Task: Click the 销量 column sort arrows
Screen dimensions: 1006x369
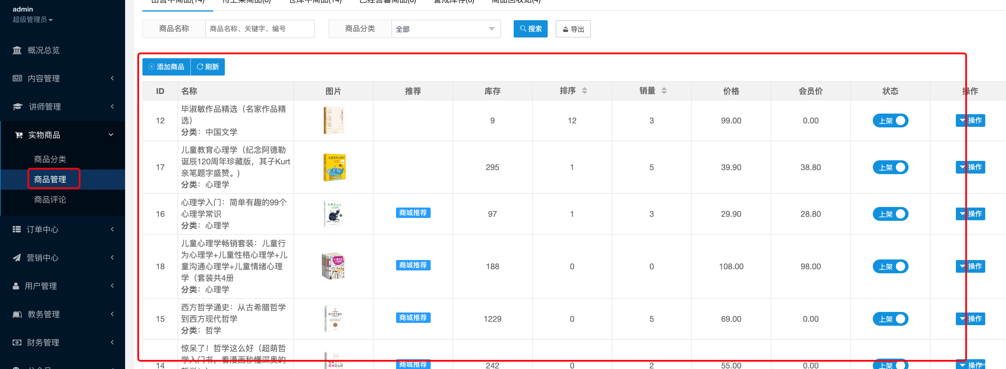Action: [x=664, y=91]
